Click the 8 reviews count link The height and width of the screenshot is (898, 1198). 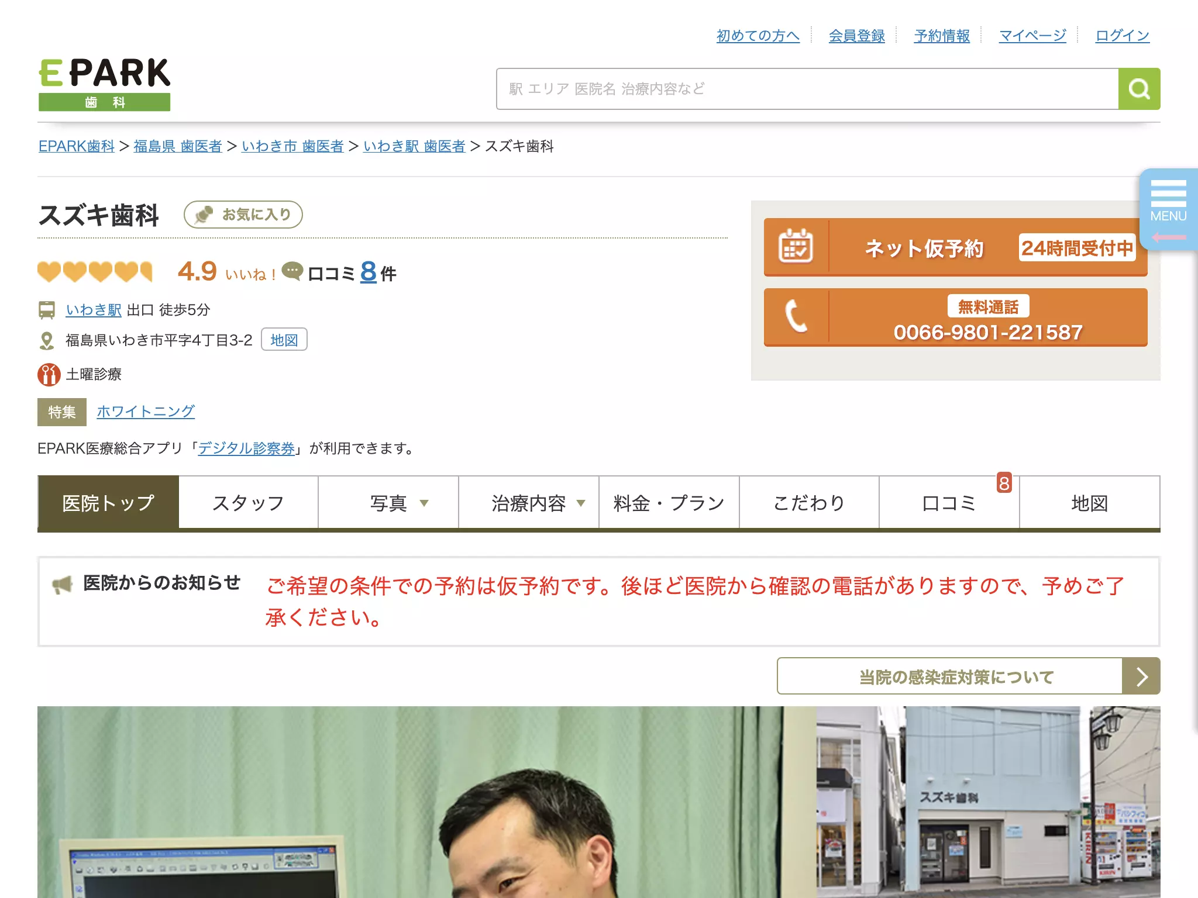tap(369, 272)
